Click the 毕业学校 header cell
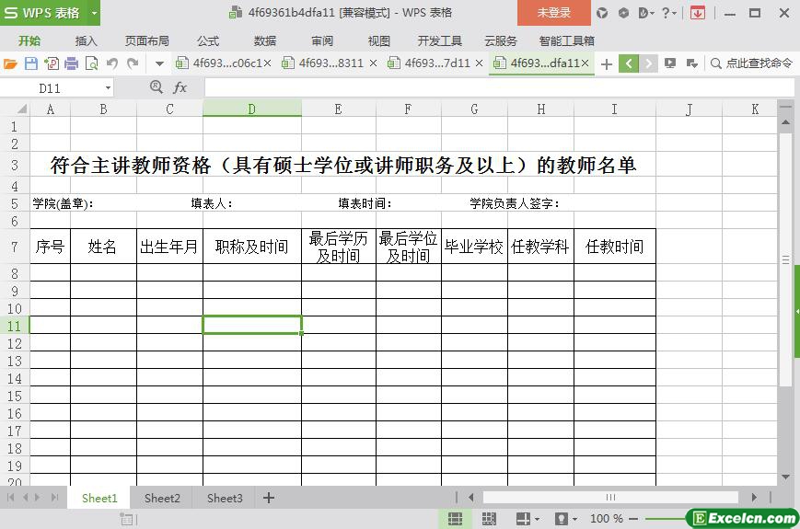The image size is (800, 529). (x=474, y=247)
